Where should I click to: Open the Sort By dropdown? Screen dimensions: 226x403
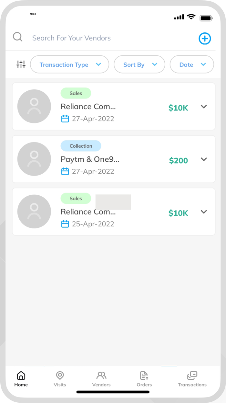[x=139, y=64]
